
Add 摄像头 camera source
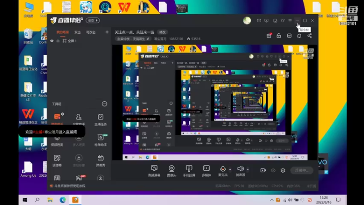point(172,171)
